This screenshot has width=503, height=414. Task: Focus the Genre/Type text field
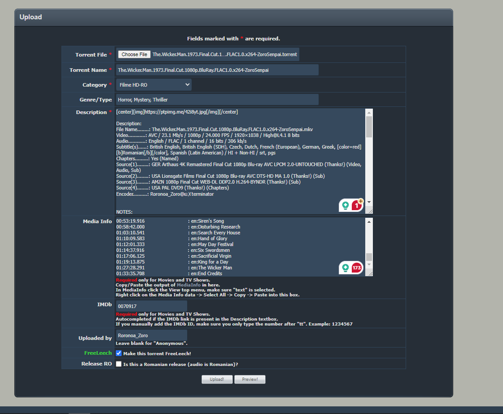[x=217, y=100]
